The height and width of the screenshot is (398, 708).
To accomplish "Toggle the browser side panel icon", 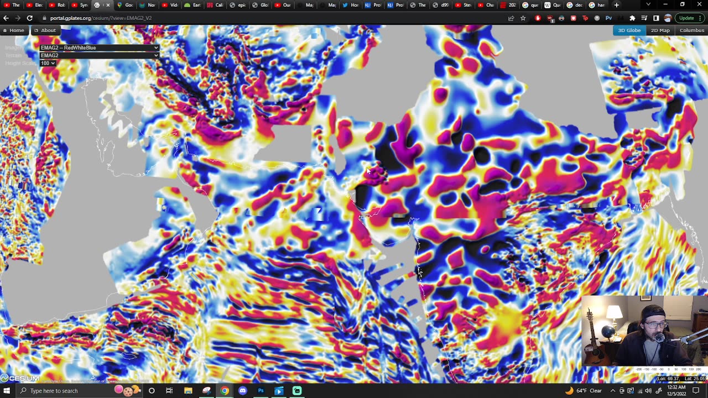I will 656,18.
